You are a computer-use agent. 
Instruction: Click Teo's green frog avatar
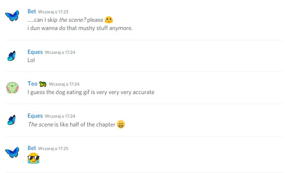12,88
